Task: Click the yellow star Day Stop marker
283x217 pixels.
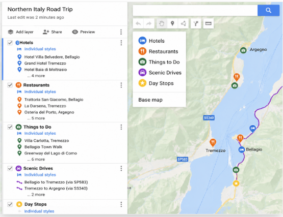Action: [x=236, y=183]
